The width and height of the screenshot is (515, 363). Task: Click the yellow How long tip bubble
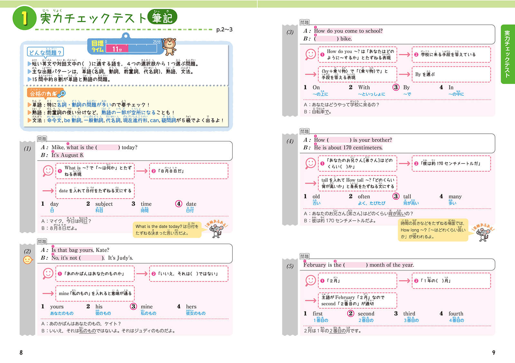tap(433, 230)
